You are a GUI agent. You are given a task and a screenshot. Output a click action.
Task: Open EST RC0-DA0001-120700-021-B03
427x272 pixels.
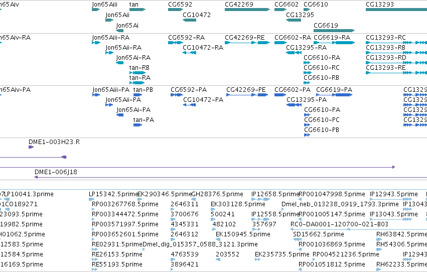click(339, 224)
